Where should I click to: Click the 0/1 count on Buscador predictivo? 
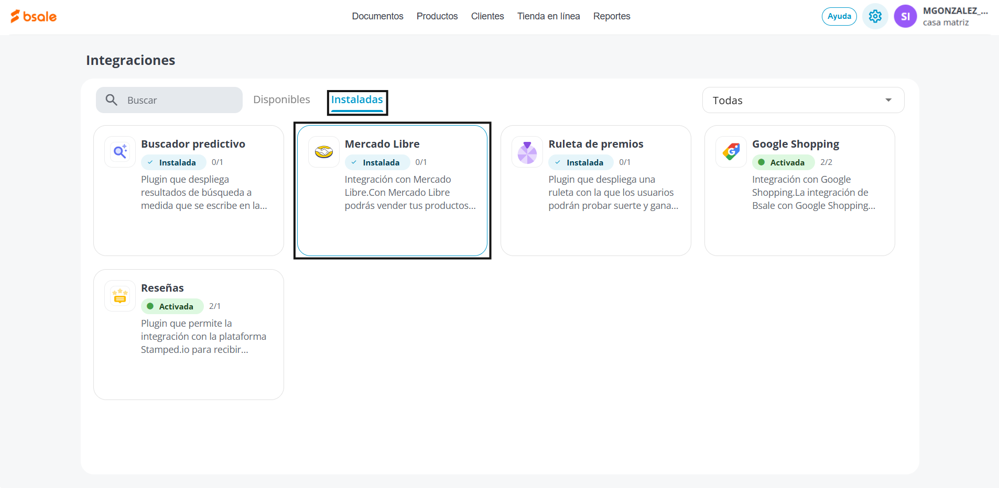tap(218, 162)
